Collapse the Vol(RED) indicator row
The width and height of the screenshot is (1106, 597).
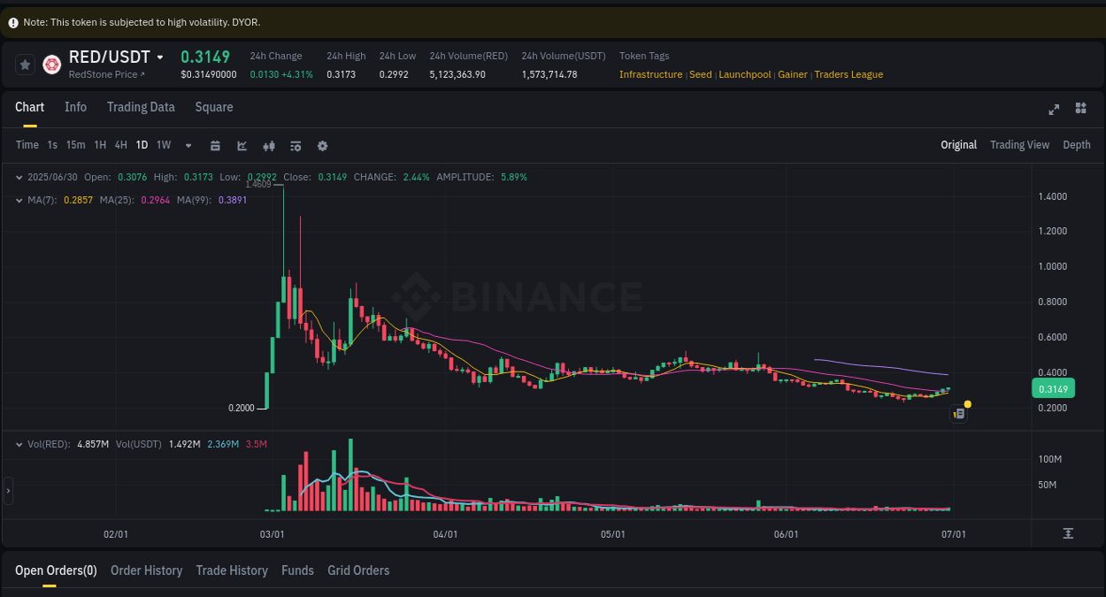(18, 444)
